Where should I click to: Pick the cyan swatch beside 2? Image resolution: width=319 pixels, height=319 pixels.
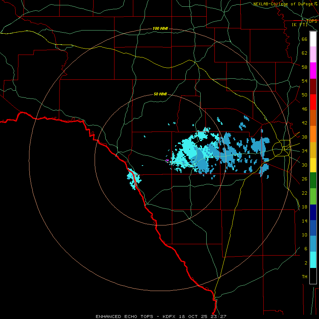point(313,260)
